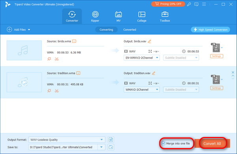Open edit effects star for birds.wma
Image resolution: width=237 pixels, height=154 pixels.
pos(49,59)
